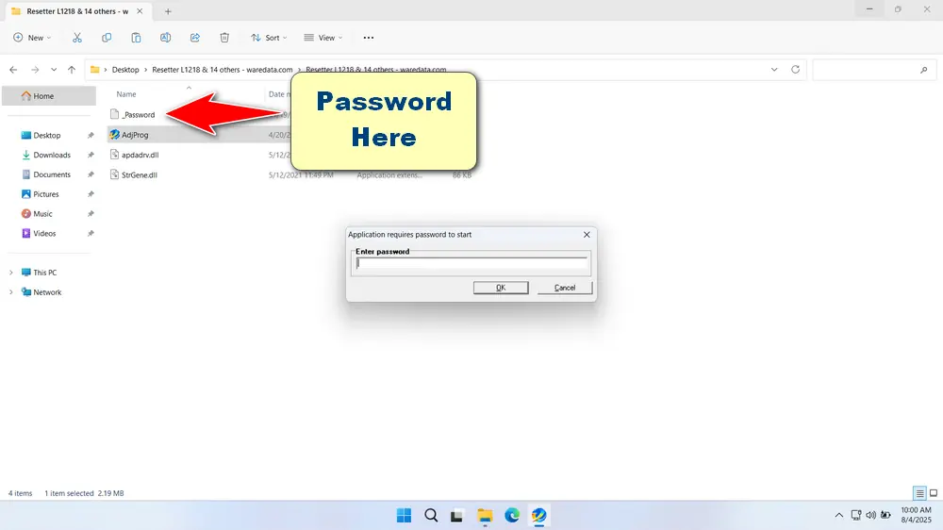Go forward with the right arrow
943x530 pixels.
click(x=35, y=70)
